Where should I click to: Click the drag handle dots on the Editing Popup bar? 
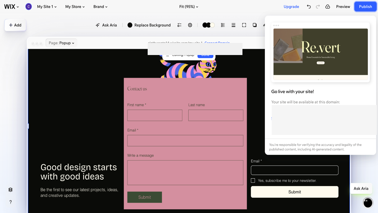tap(167, 55)
